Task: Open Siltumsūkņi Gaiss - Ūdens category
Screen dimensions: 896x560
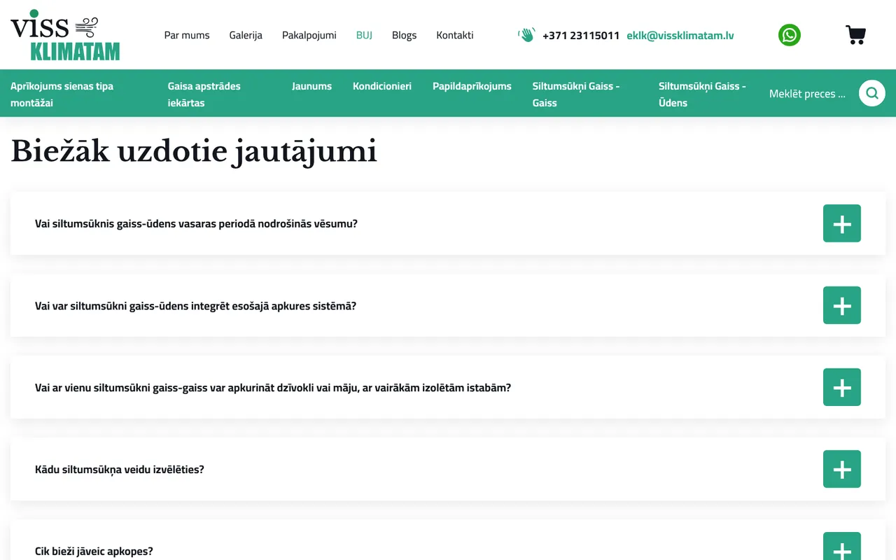Action: pyautogui.click(x=702, y=94)
